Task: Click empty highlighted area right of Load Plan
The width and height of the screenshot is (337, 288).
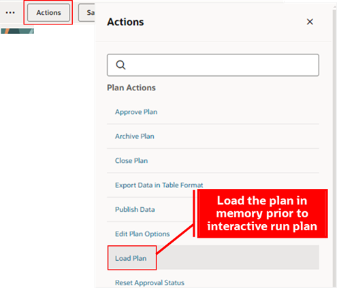Action: (238, 257)
